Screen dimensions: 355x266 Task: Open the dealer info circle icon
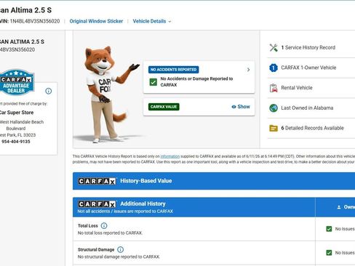point(49,91)
